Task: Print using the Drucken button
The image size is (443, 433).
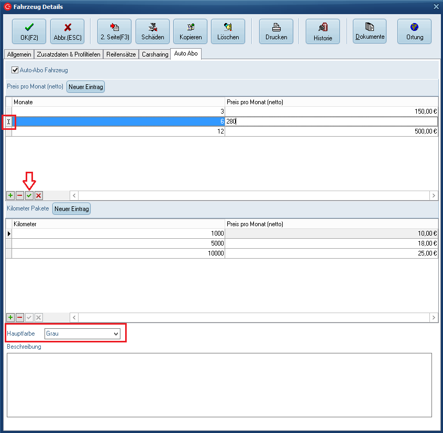Action: 276,31
